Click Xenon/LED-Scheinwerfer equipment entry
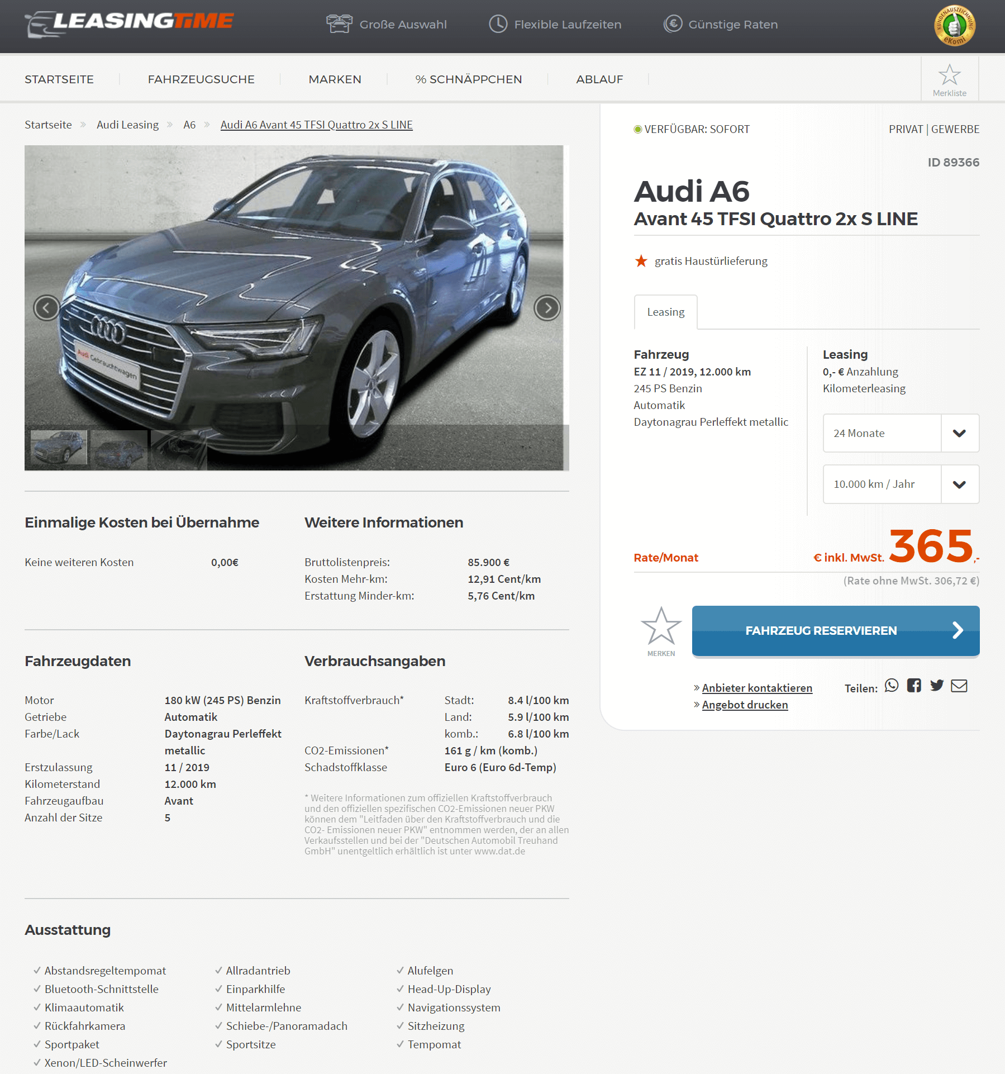The height and width of the screenshot is (1074, 1005). tap(106, 1063)
